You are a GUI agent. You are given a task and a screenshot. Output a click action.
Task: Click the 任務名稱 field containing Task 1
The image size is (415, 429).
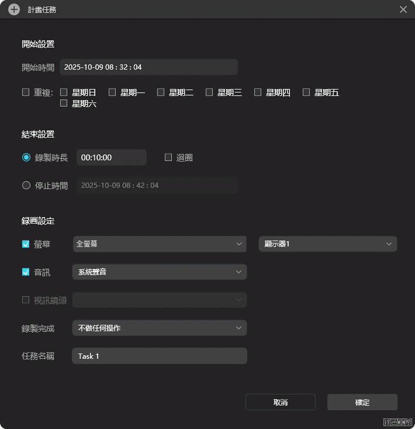tap(159, 356)
